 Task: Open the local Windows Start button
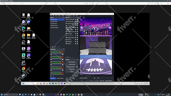tap(2, 95)
